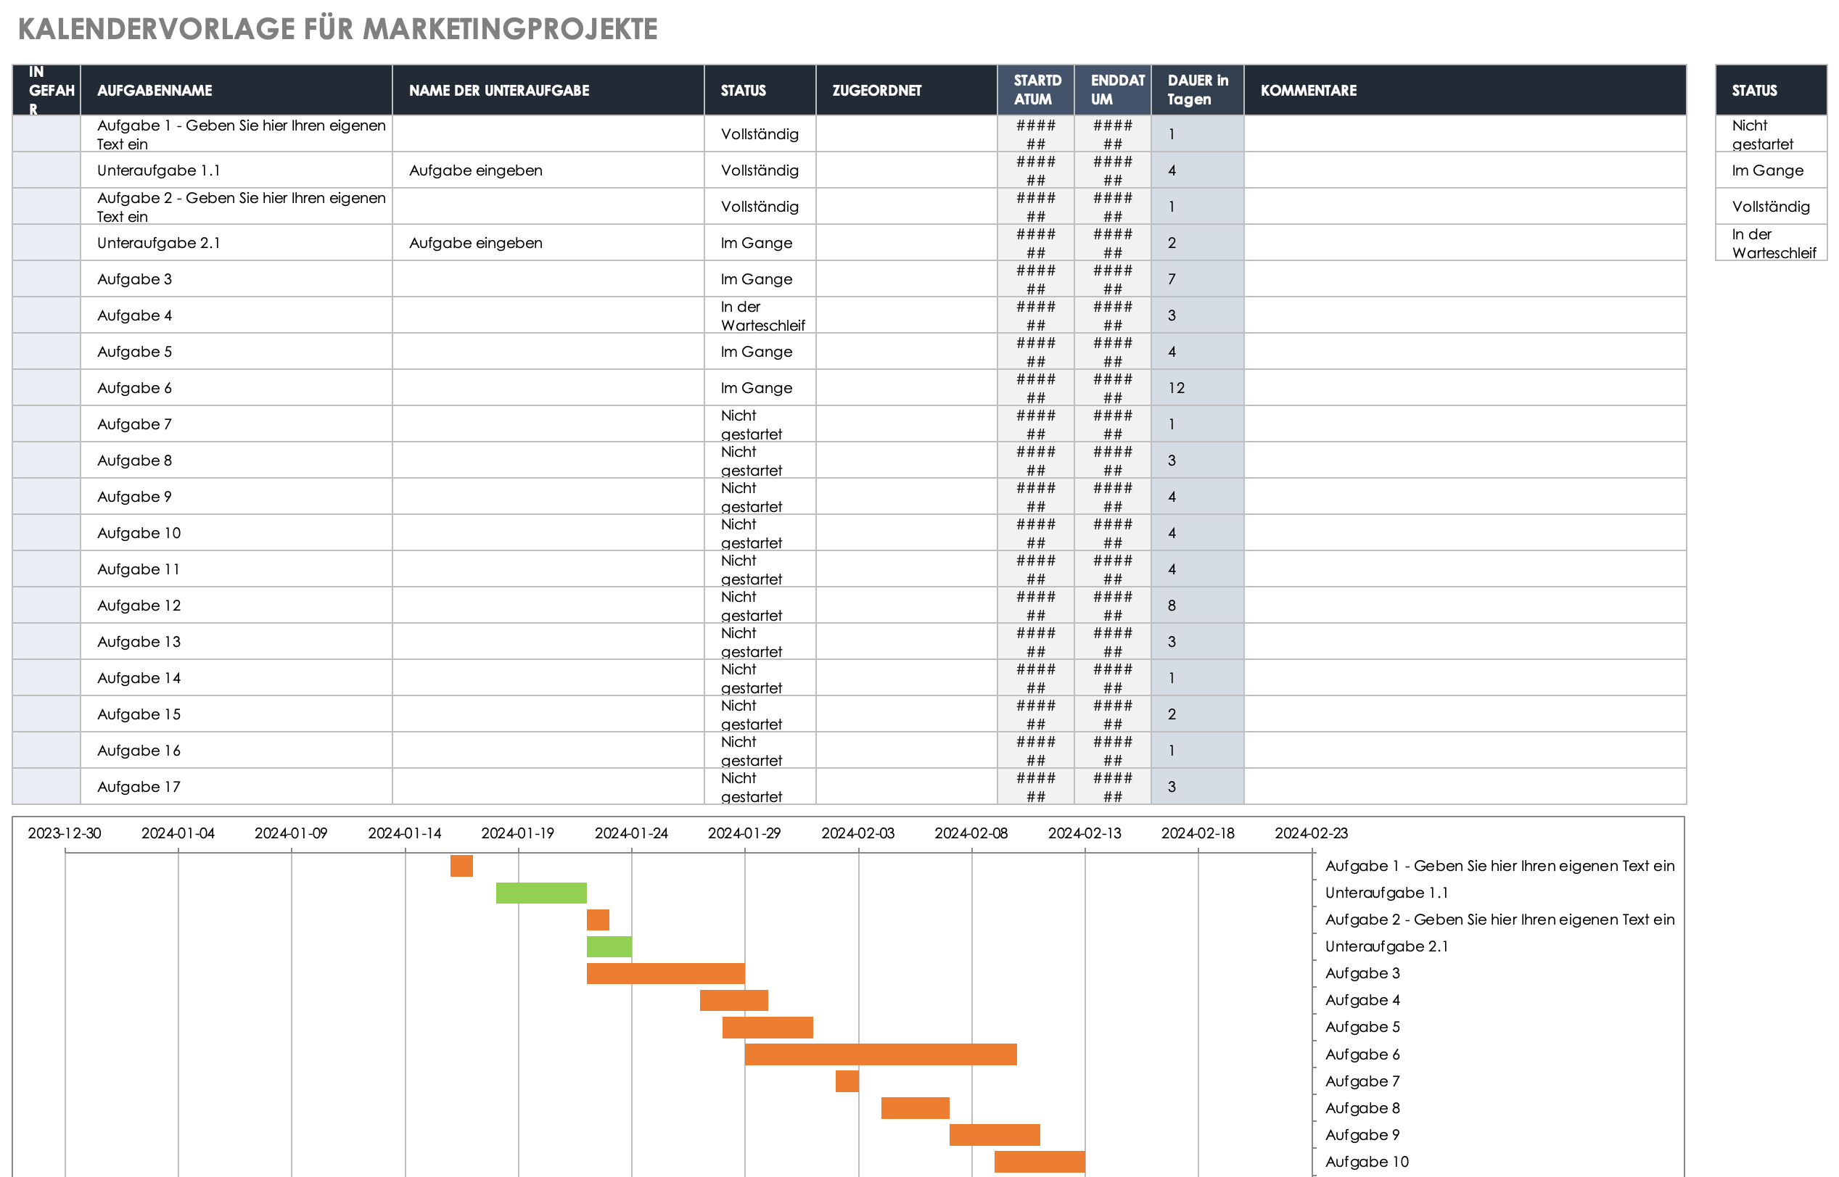This screenshot has height=1177, width=1839.
Task: Select the green Gantt bar for Unteraufgabe 2.1
Action: [x=609, y=946]
